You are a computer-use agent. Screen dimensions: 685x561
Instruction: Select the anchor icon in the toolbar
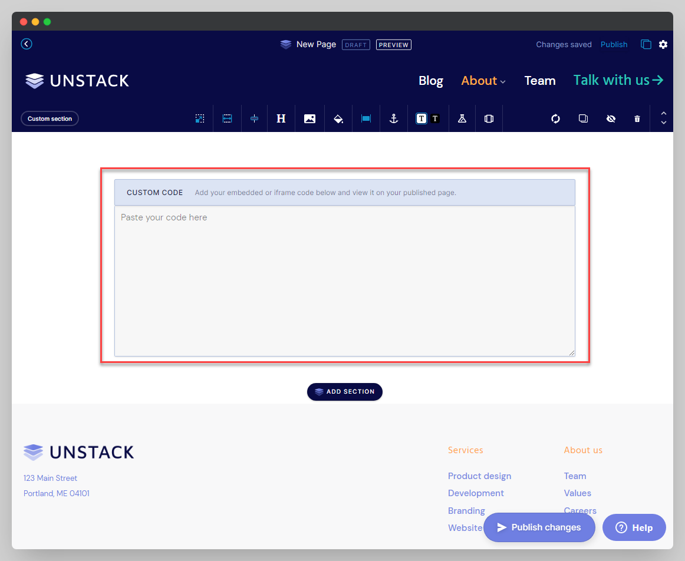(x=393, y=118)
